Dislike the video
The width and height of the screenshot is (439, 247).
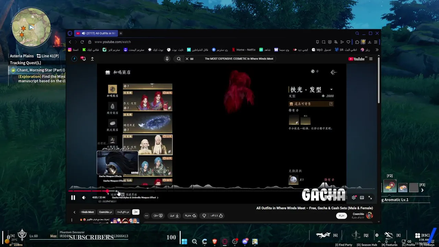click(204, 215)
